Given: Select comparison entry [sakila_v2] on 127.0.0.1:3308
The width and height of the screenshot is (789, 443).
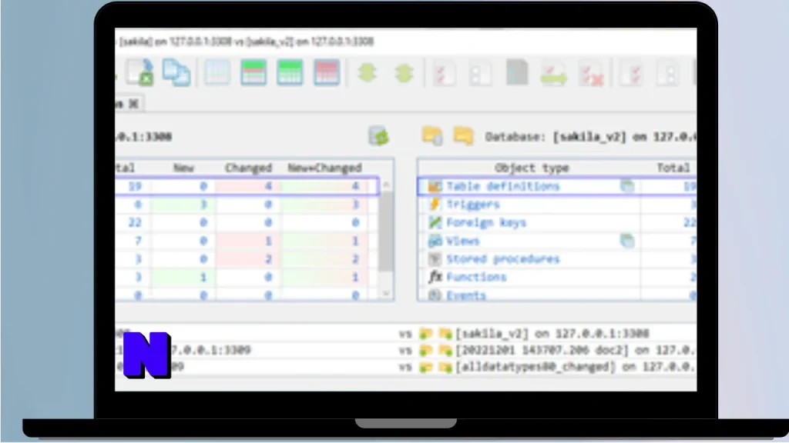Looking at the screenshot, I should click(552, 334).
